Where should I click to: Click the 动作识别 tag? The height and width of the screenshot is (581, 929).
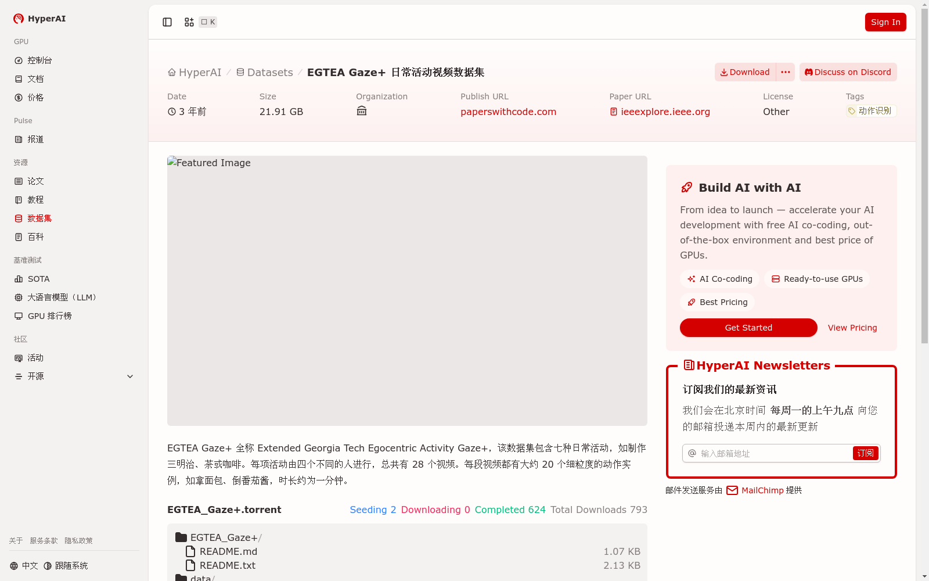[871, 111]
